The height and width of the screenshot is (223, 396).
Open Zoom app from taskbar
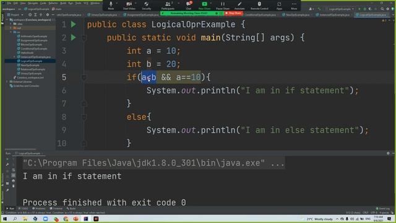(45, 219)
